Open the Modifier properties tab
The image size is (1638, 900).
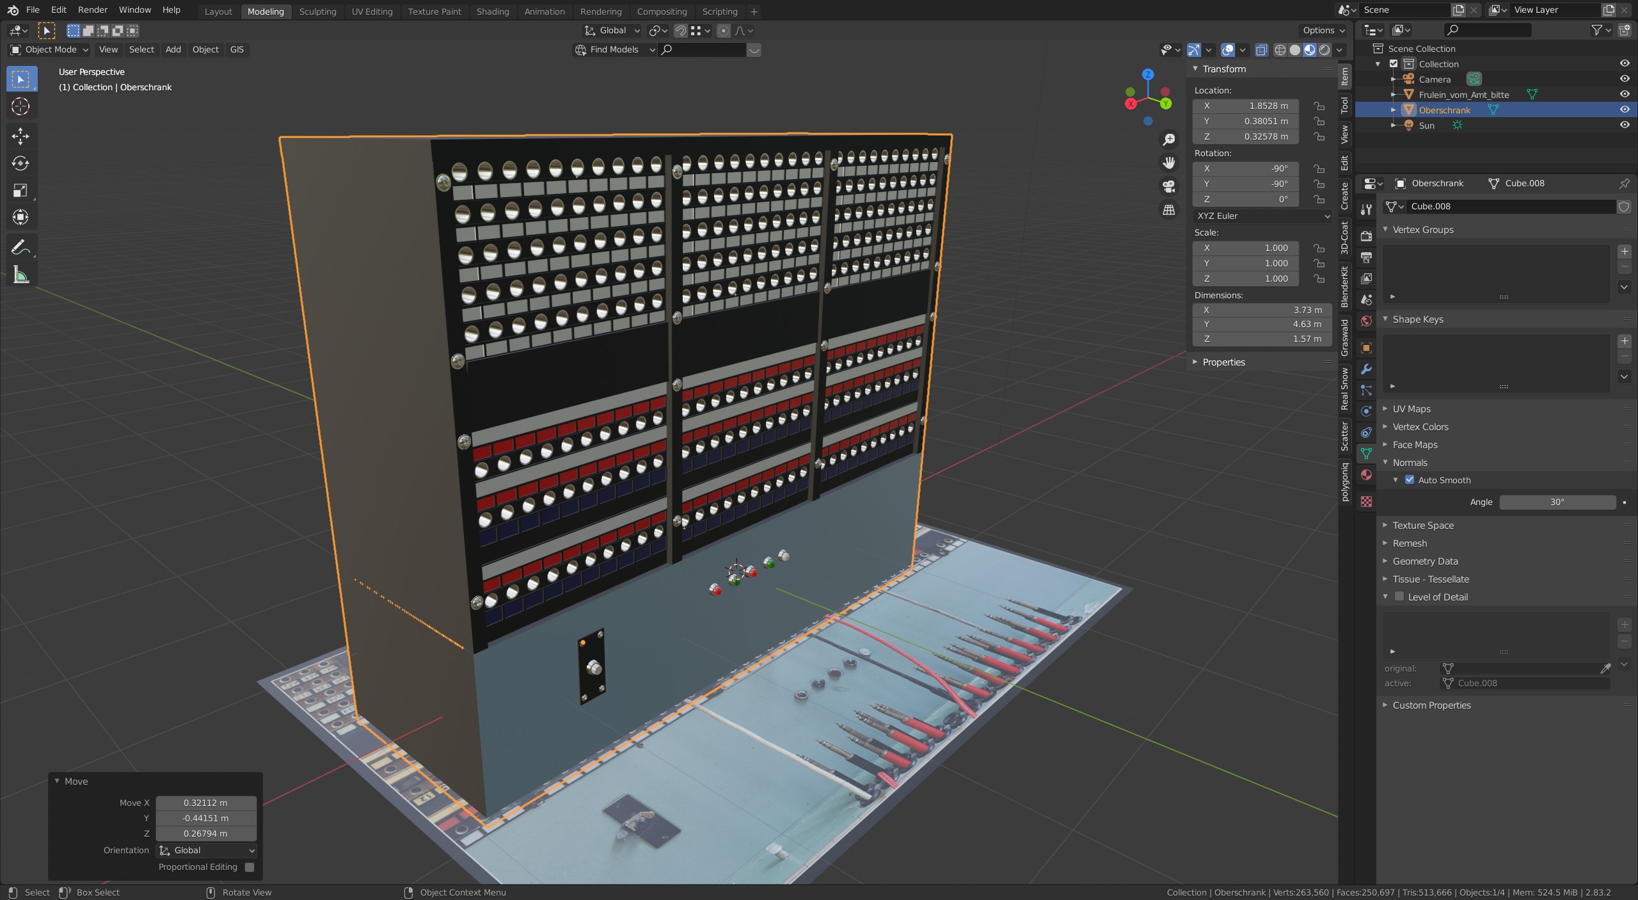pos(1366,369)
